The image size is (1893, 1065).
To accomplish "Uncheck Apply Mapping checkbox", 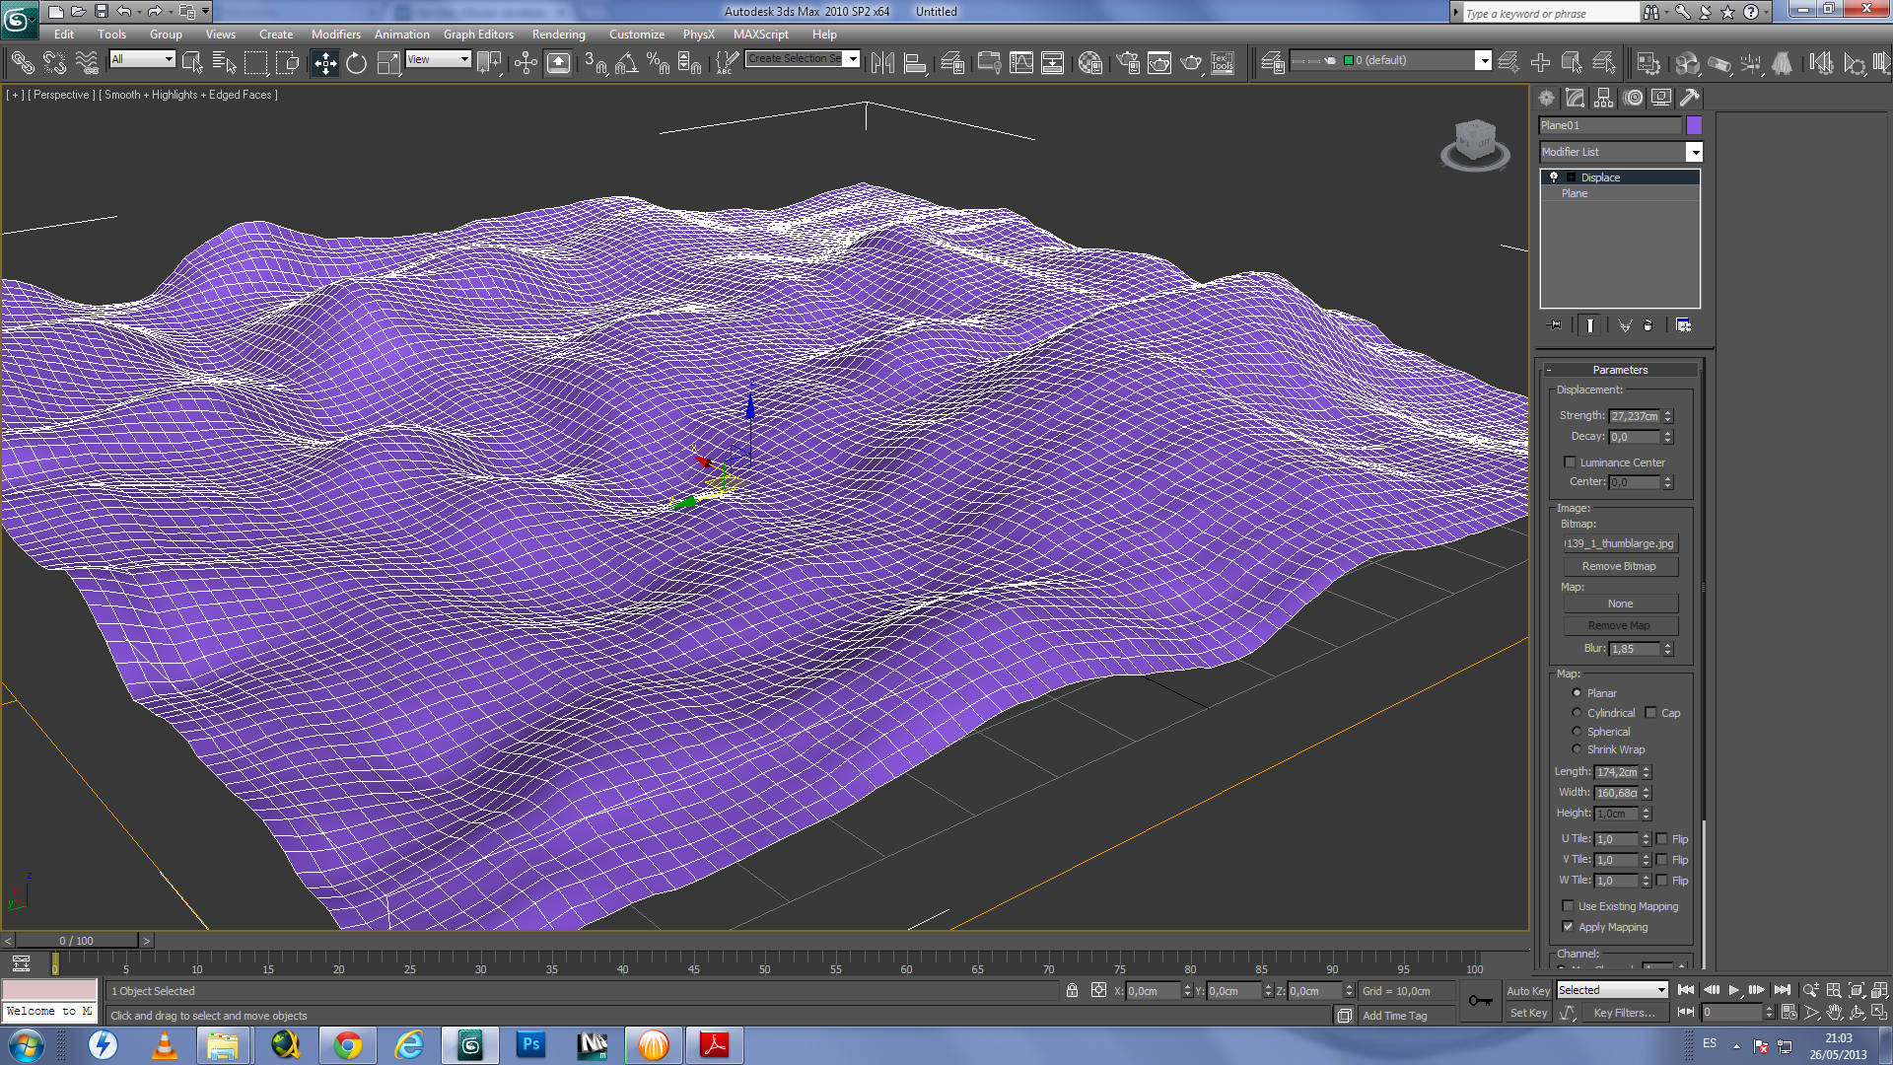I will (x=1568, y=927).
